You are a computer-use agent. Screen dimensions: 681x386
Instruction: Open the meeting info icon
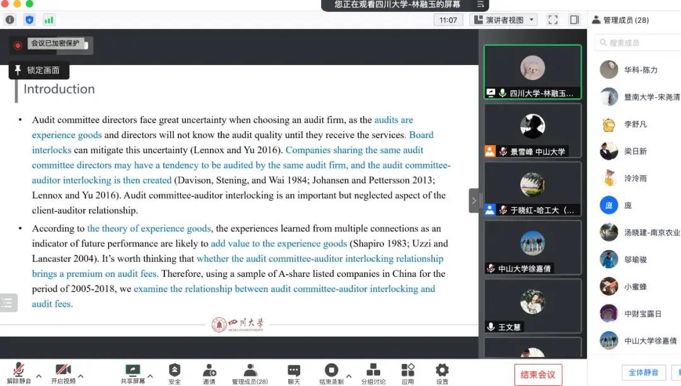click(x=9, y=20)
